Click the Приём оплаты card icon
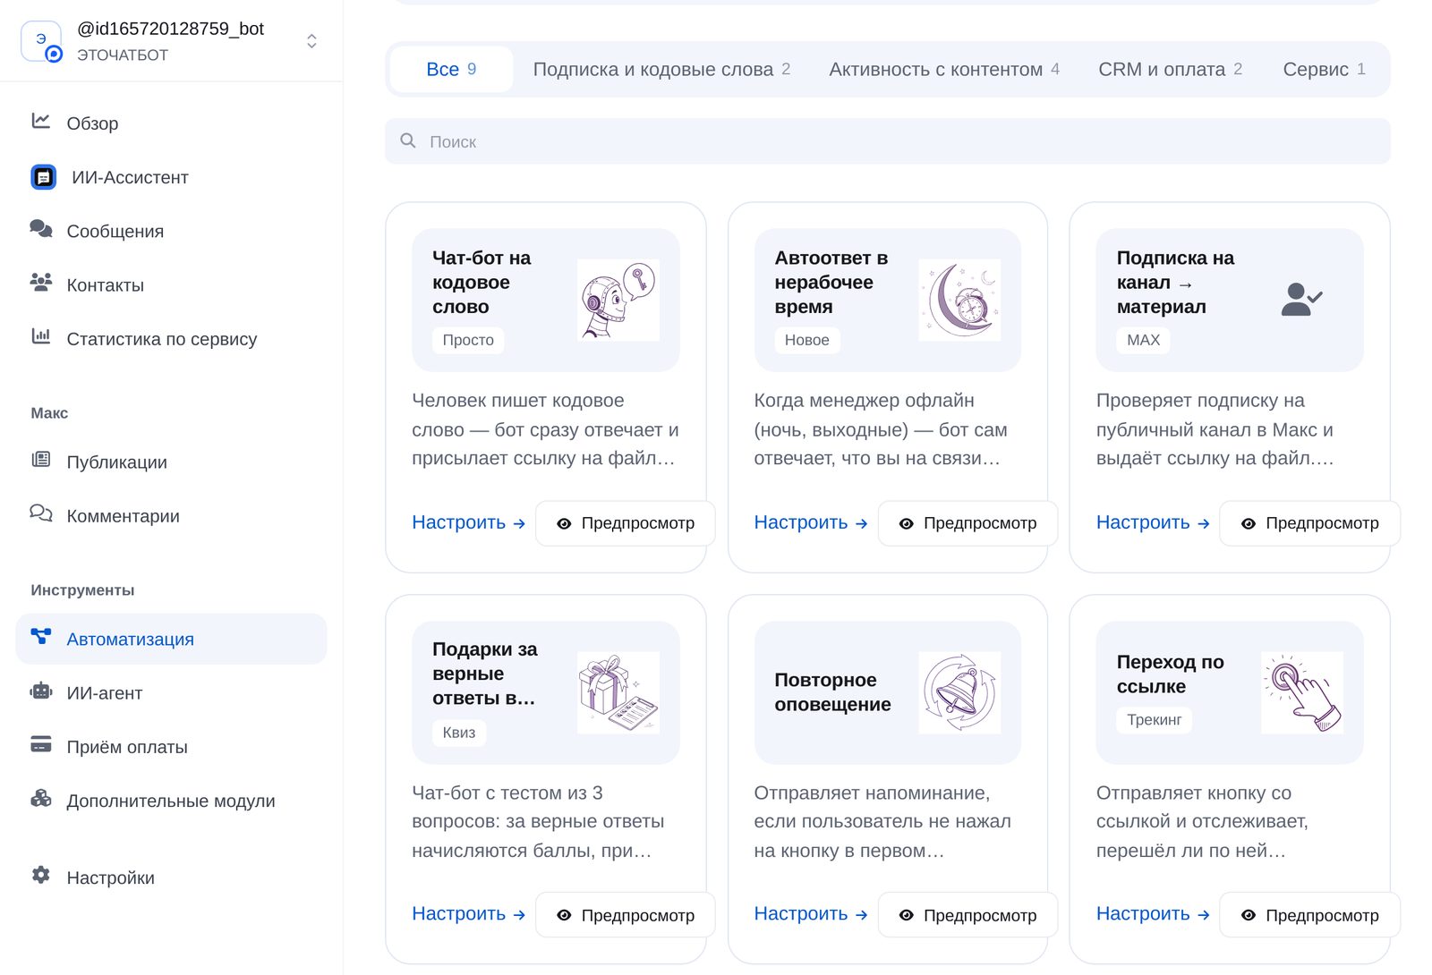The height and width of the screenshot is (975, 1432). pos(41,744)
